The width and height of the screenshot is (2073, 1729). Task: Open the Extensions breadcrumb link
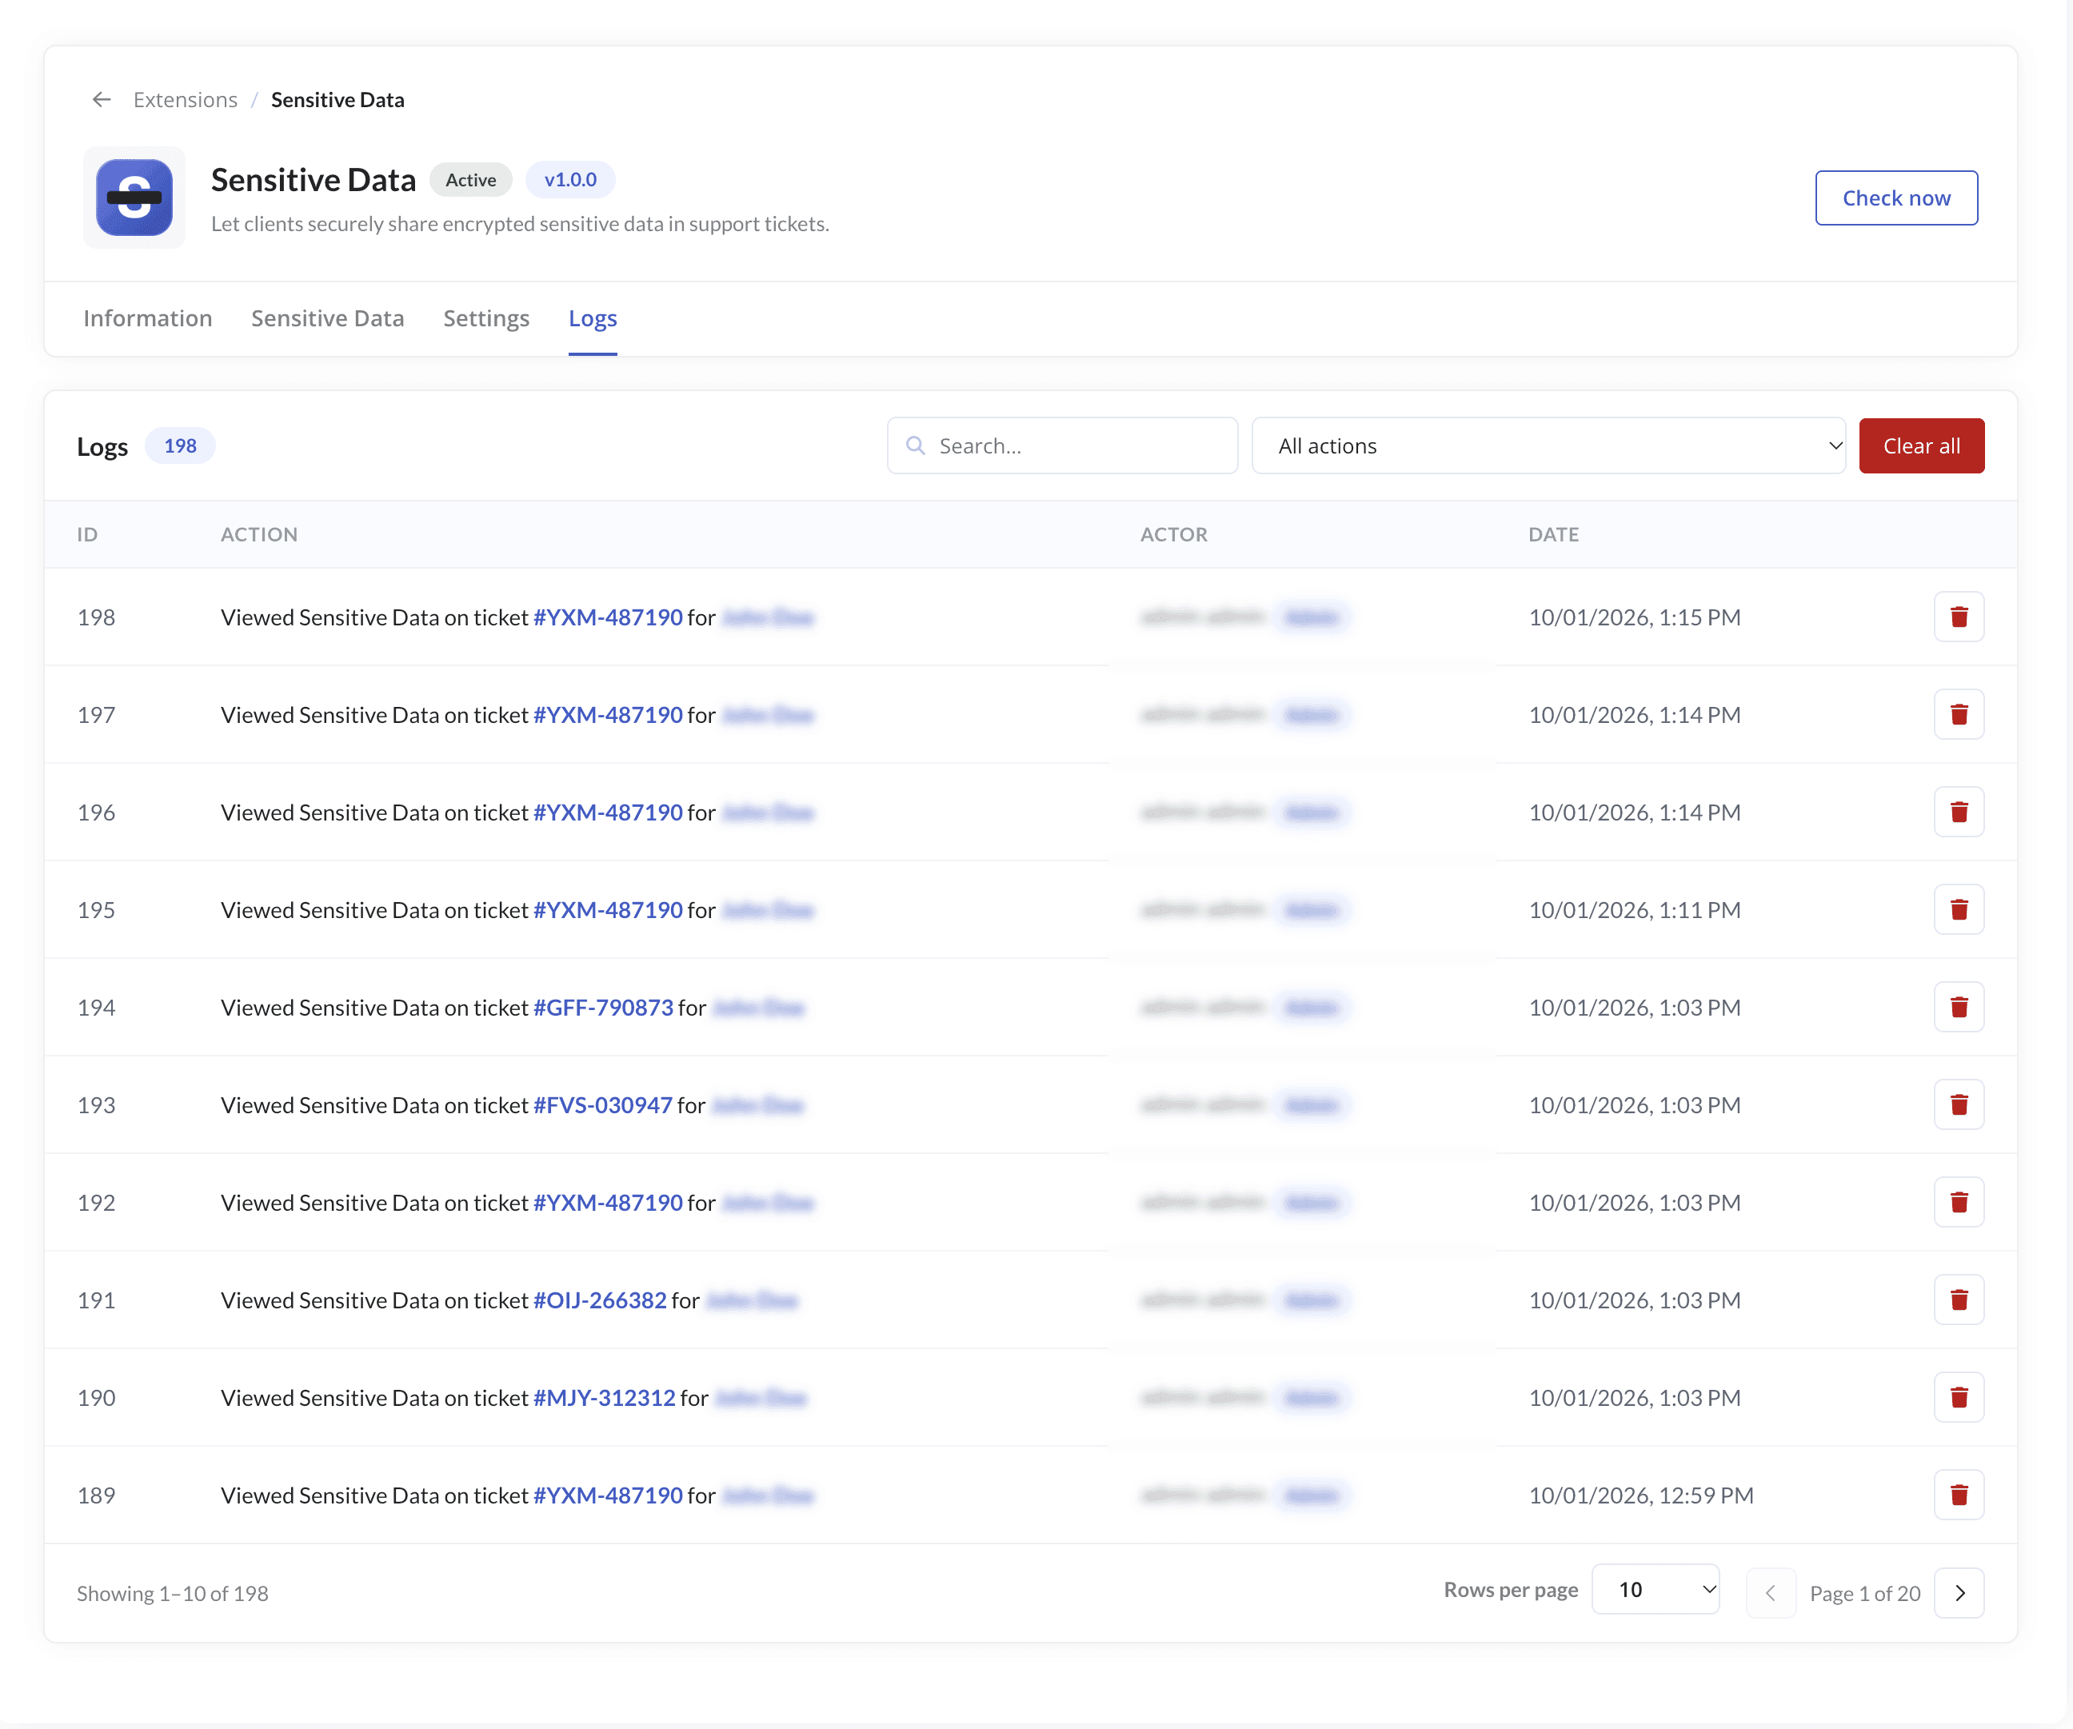[x=186, y=100]
